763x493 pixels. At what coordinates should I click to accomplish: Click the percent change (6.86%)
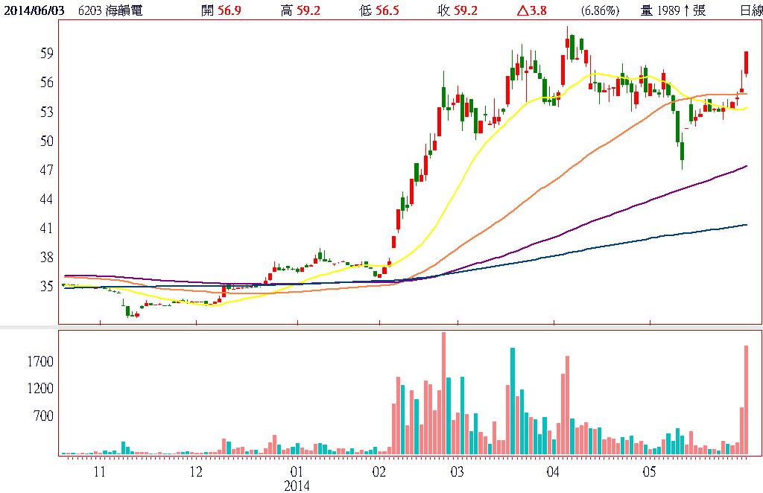point(599,10)
